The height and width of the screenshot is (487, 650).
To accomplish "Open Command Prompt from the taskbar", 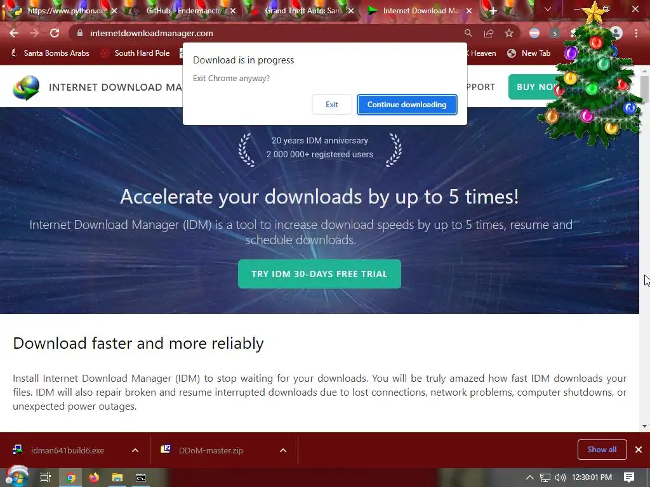I will 141,477.
